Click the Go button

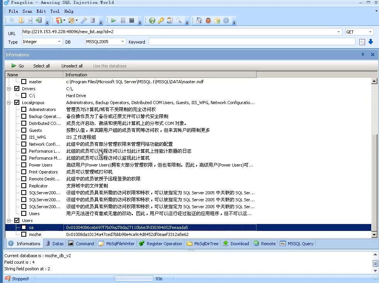[18, 66]
